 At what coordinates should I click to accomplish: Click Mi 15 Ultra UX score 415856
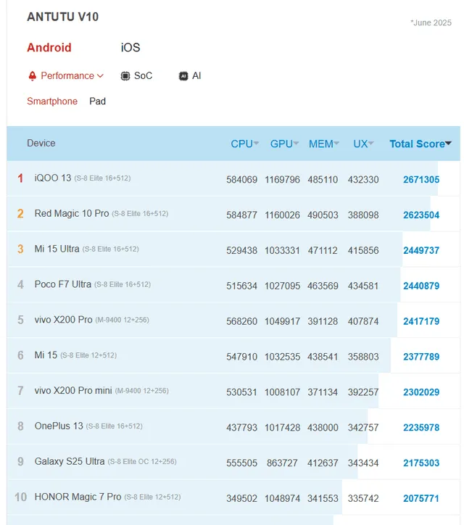(363, 250)
